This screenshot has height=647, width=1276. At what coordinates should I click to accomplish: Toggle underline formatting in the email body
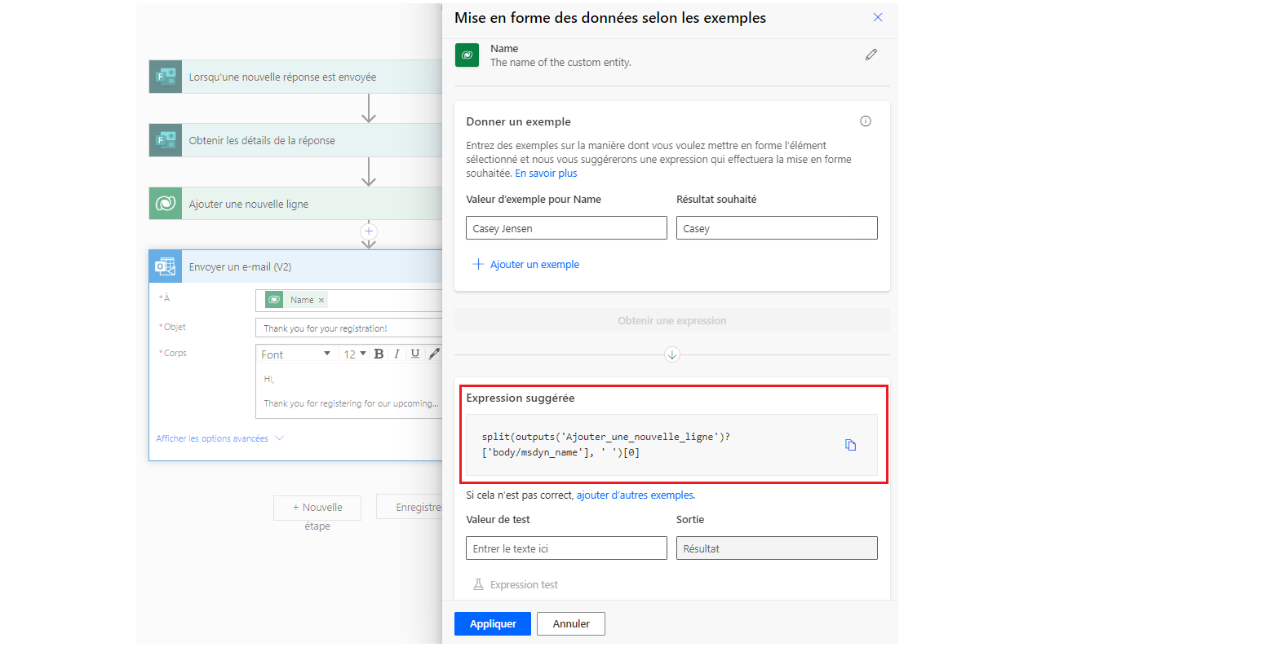(415, 353)
